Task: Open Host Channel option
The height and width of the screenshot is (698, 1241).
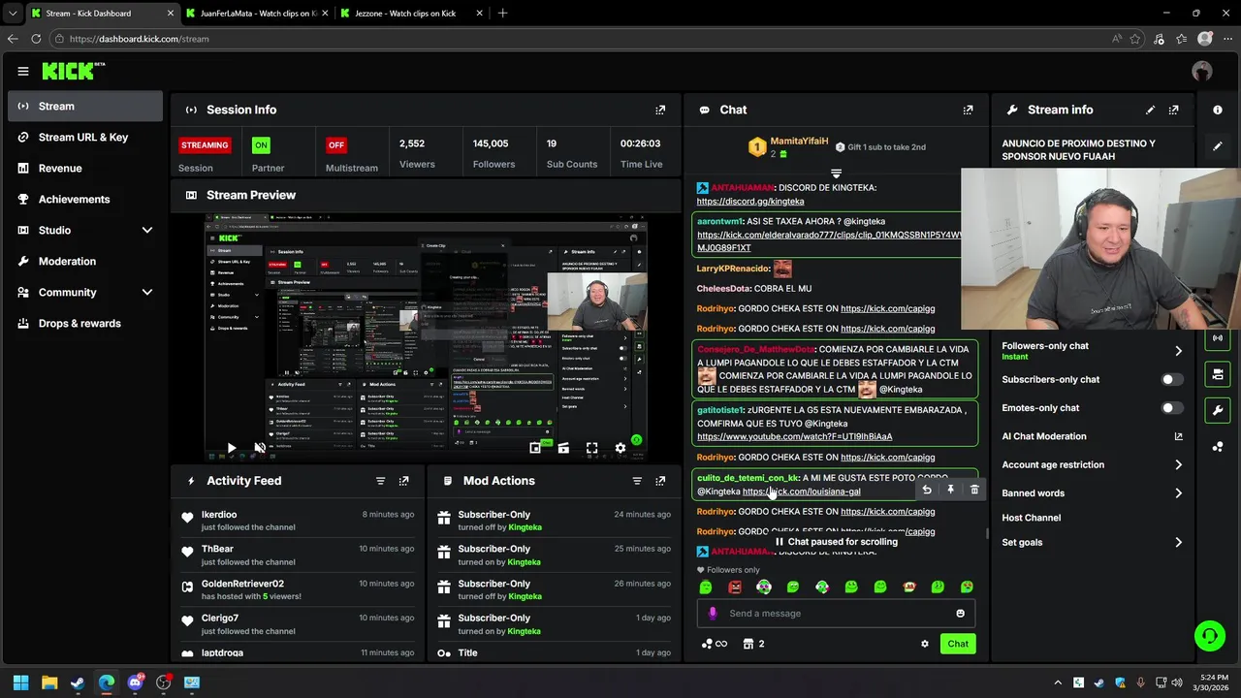Action: 1031,518
